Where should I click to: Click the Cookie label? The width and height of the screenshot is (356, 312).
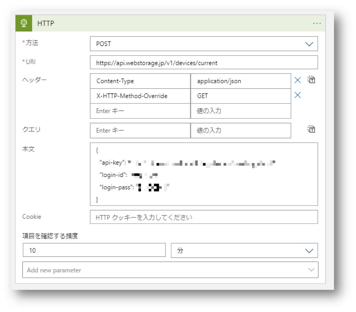pyautogui.click(x=31, y=216)
